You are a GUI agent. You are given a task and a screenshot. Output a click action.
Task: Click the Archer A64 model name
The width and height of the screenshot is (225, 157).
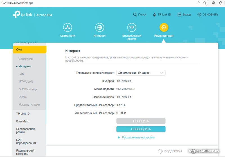44,15
